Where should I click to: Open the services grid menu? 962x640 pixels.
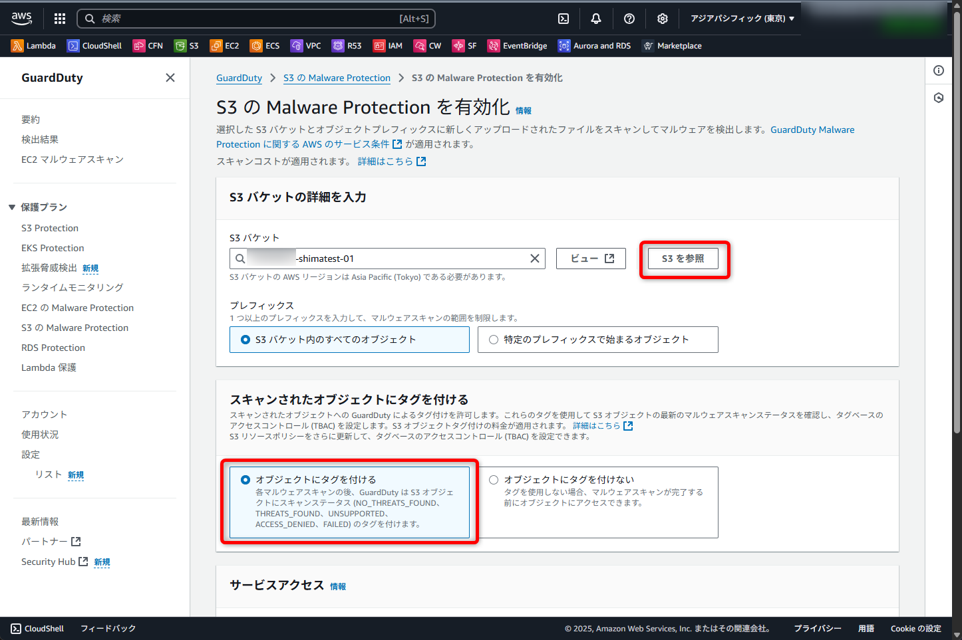[60, 19]
